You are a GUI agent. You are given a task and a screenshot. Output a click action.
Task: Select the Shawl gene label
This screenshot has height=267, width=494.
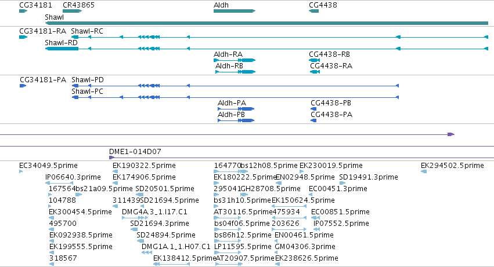coord(54,17)
